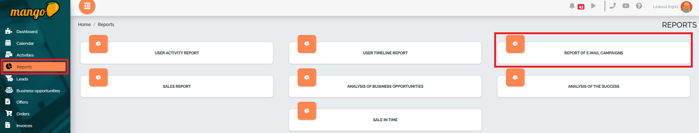Click the play triangle icon in header
Image resolution: width=699 pixels, height=133 pixels.
[x=593, y=6]
